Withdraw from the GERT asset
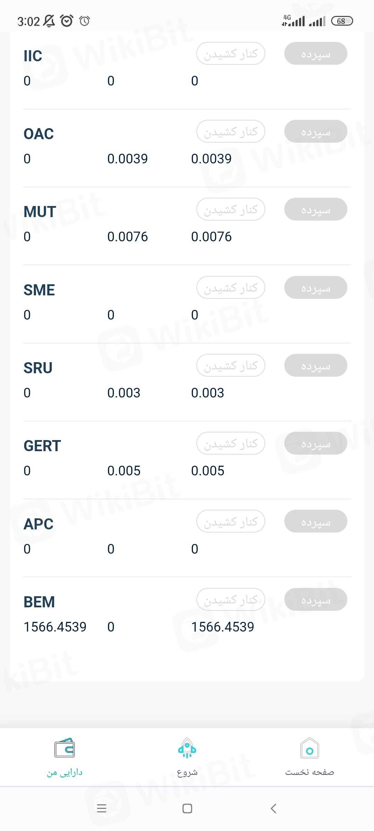The height and width of the screenshot is (831, 374). [x=231, y=444]
